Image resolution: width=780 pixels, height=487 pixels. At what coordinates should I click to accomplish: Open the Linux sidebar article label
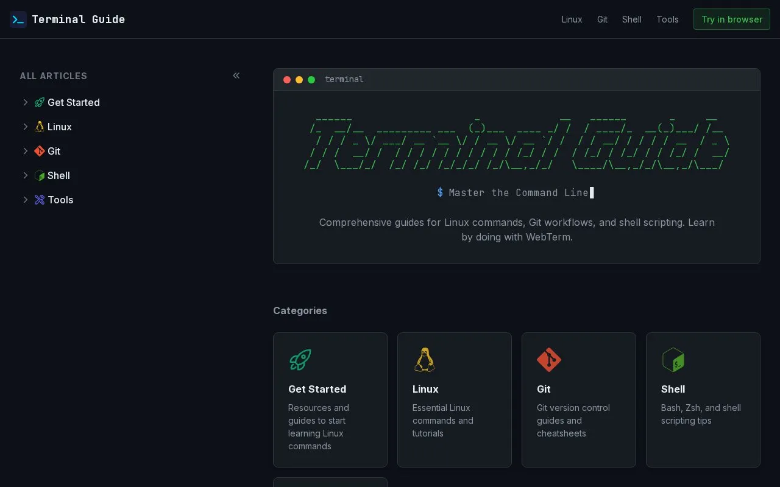pyautogui.click(x=60, y=127)
